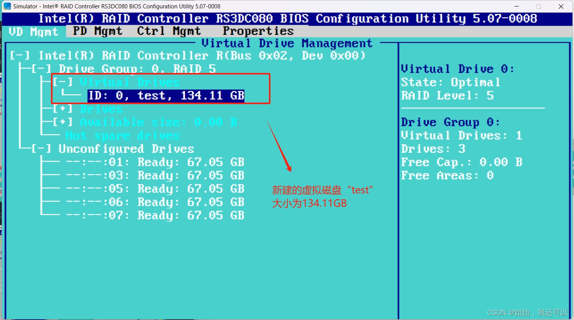
Task: Select the Hot spare drives entry
Action: click(x=122, y=136)
